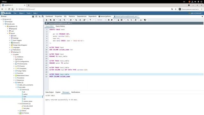Click the Delete trash icon in query toolbar
The height and width of the screenshot is (115, 204).
(80, 20)
